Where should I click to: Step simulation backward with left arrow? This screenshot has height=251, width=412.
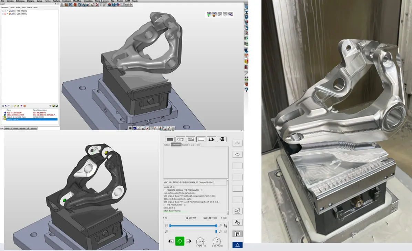(x=171, y=241)
